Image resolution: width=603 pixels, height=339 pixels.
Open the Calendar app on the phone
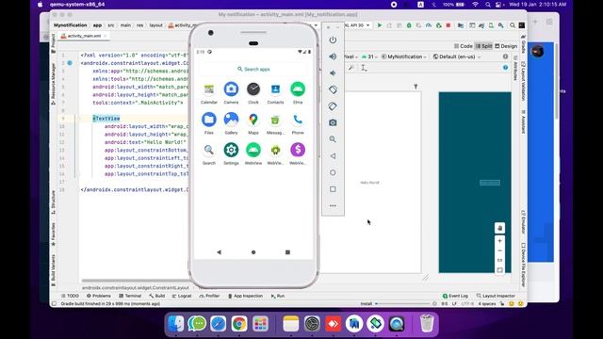coord(209,93)
